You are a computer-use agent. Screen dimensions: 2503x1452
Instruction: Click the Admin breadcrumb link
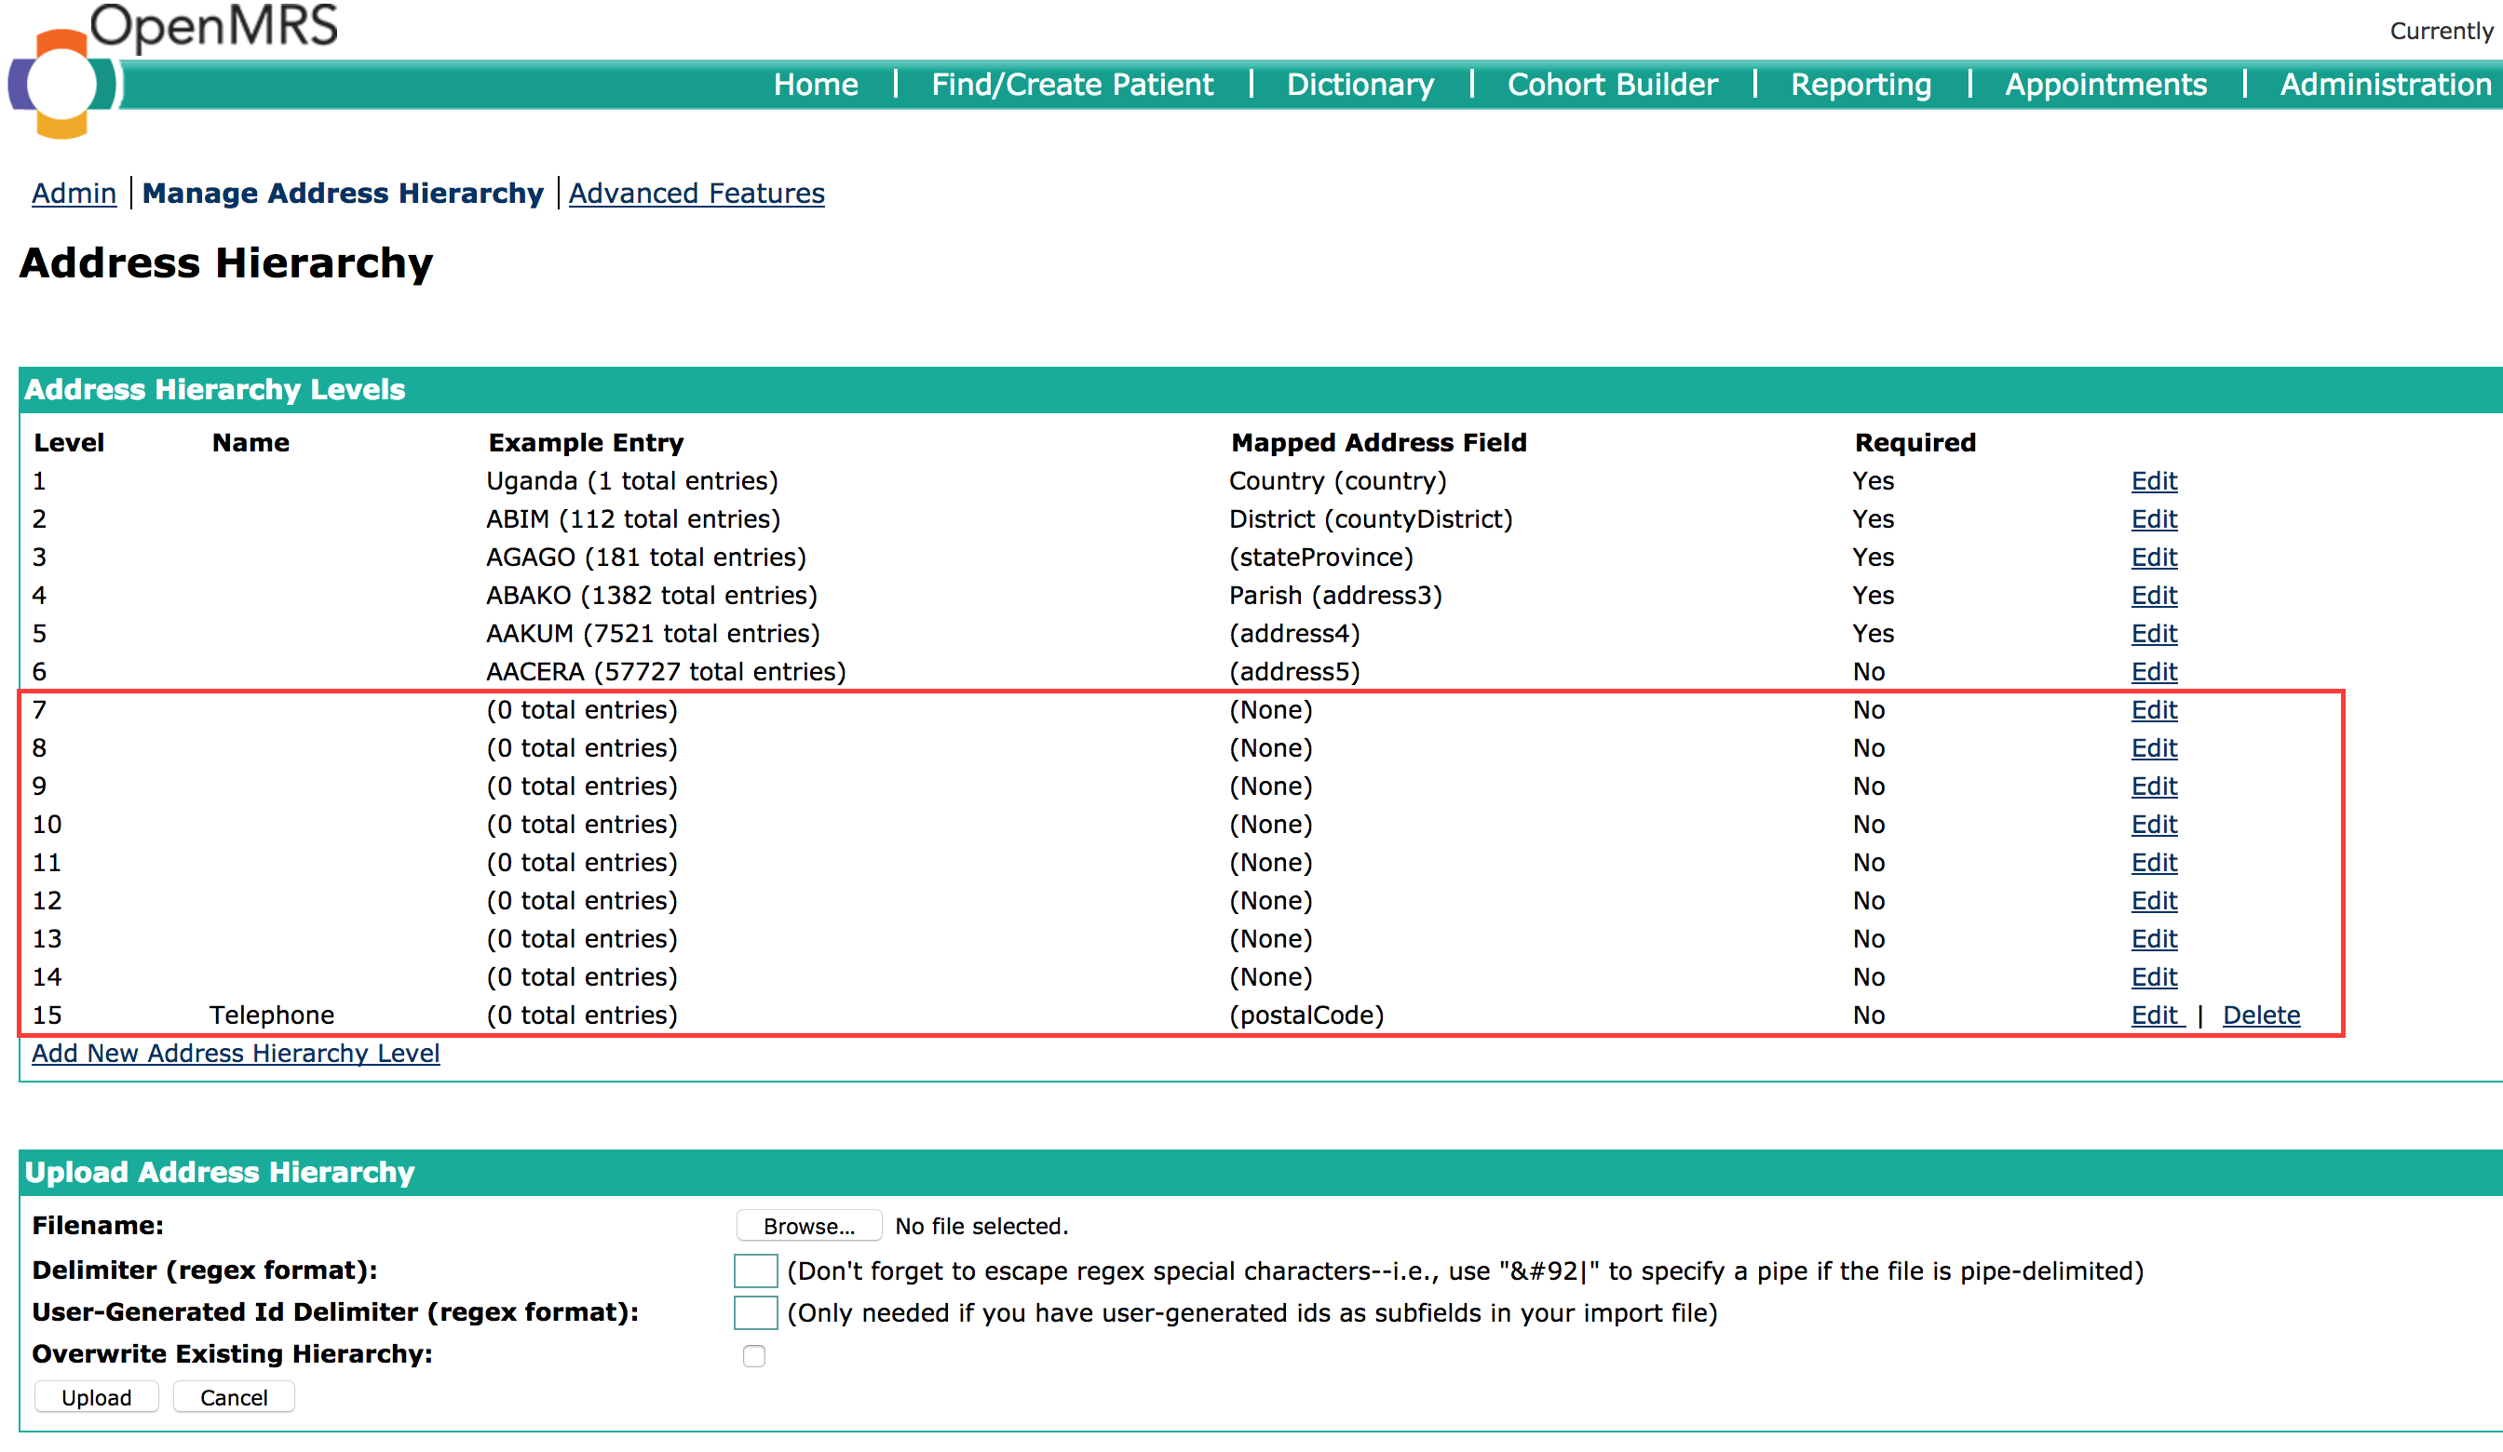tap(74, 193)
